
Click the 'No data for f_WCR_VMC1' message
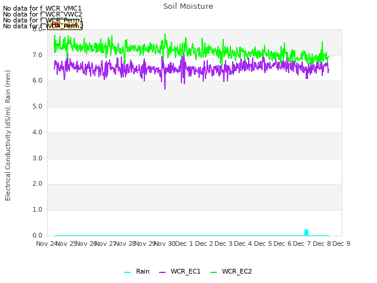(x=42, y=8)
